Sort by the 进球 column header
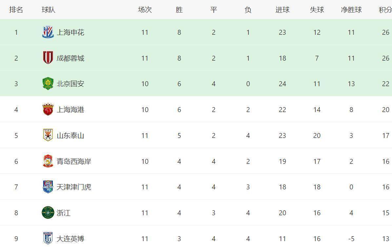Image resolution: width=392 pixels, height=249 pixels. point(282,10)
